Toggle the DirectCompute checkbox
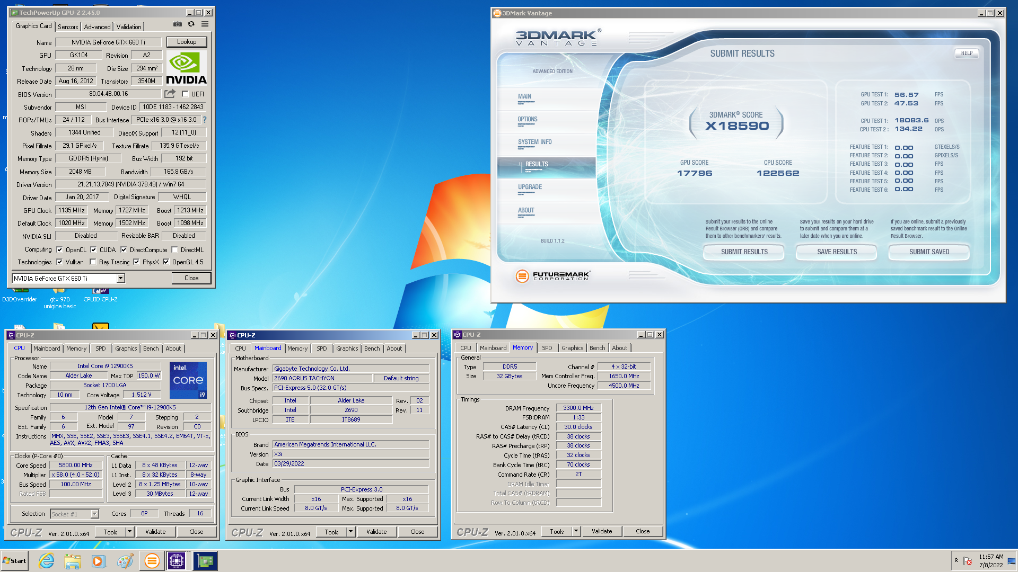Screen dimensions: 1018x572 pos(124,249)
